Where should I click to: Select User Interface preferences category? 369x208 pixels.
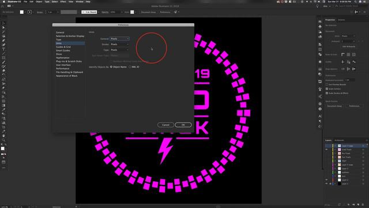(63, 65)
